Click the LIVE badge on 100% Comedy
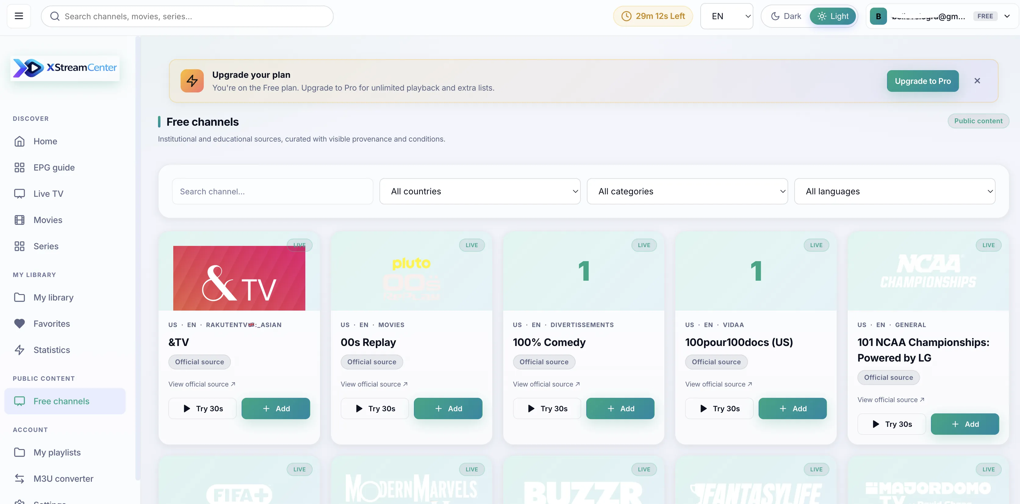 pyautogui.click(x=644, y=245)
